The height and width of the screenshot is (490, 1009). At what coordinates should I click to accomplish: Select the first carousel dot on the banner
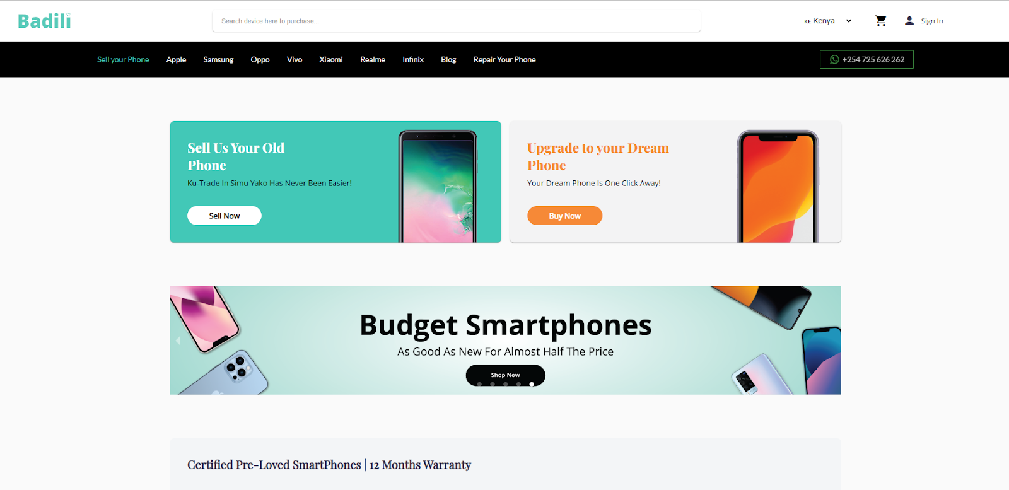tap(479, 384)
